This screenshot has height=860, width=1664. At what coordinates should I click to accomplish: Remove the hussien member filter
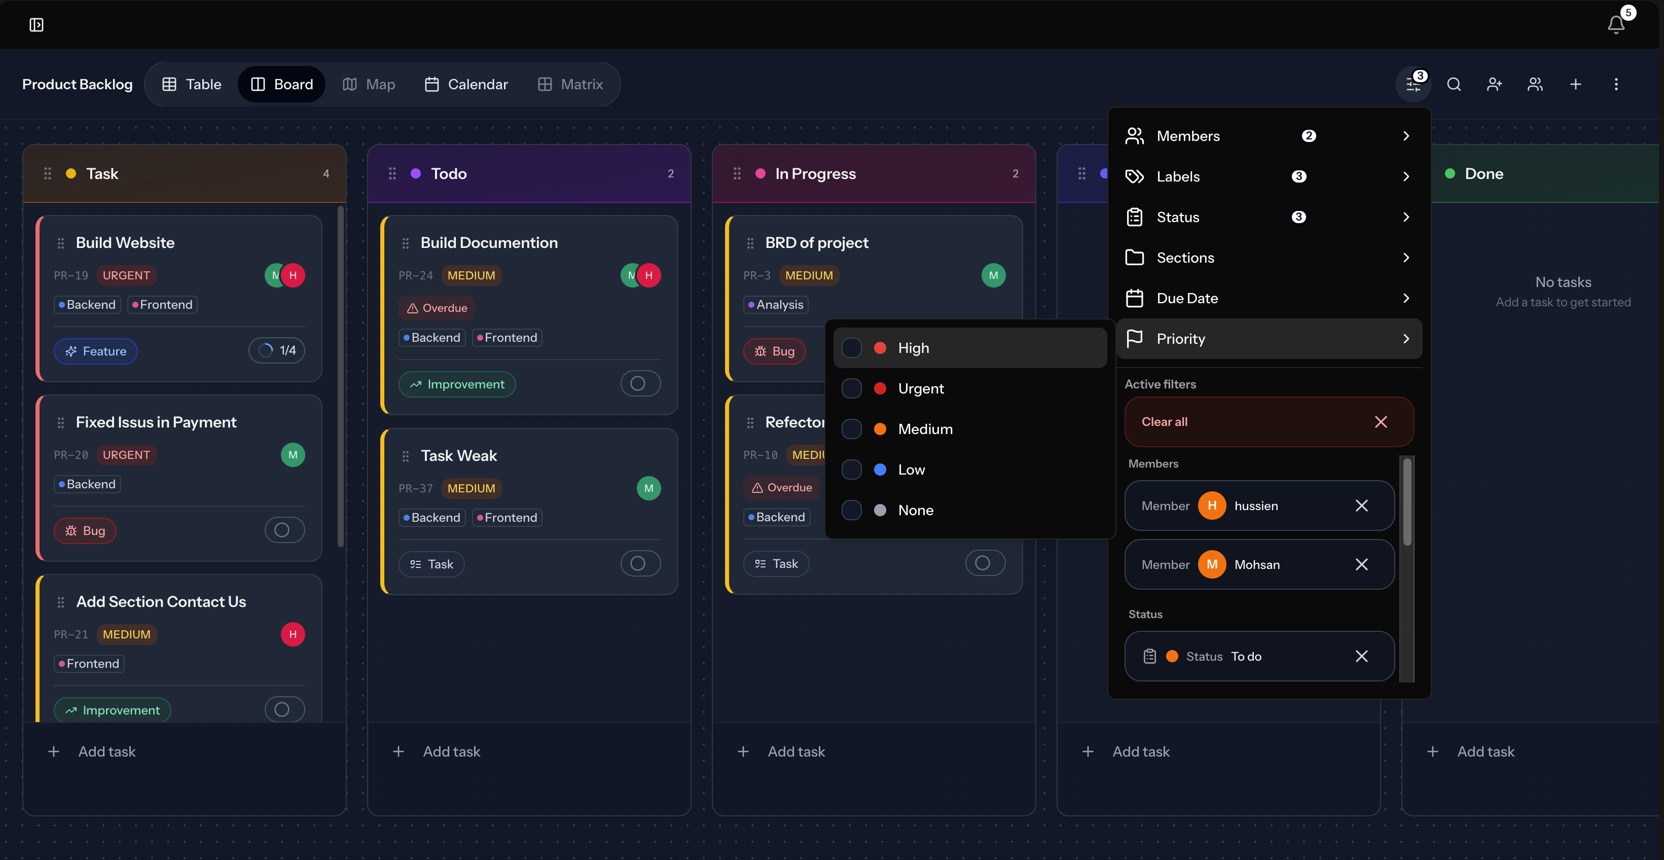pos(1362,505)
